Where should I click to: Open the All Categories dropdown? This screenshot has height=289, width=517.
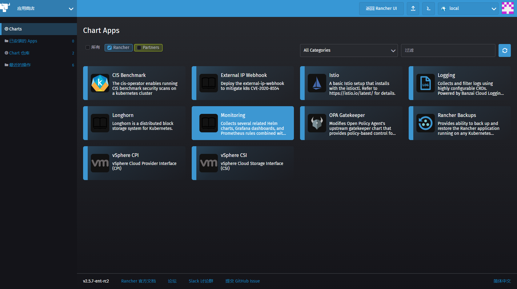tap(349, 50)
